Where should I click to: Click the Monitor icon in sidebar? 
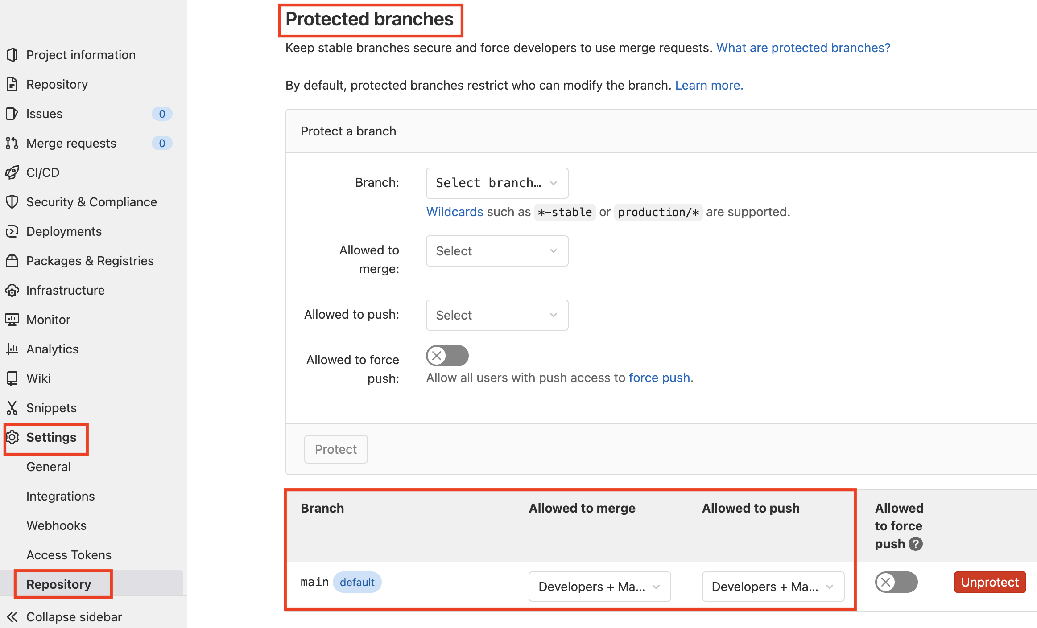(x=12, y=320)
